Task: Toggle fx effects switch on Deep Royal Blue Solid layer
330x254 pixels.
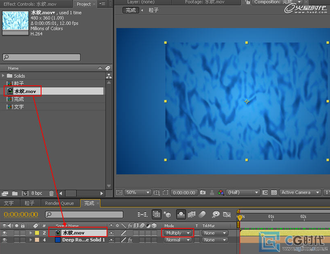Action: (130, 240)
